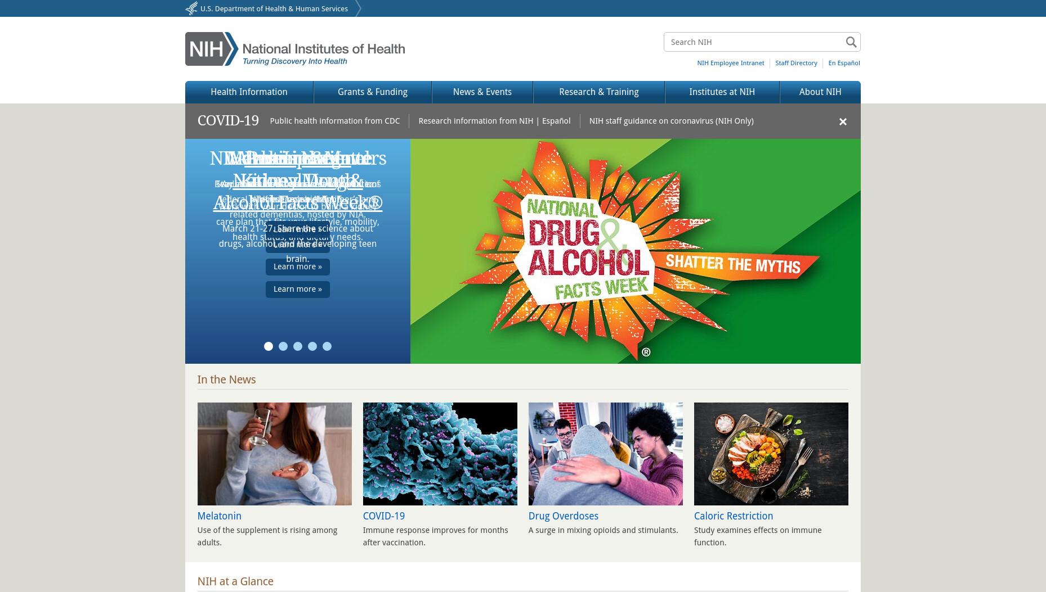Click the In the News heading
Screen dimensions: 1046x592
[226, 380]
